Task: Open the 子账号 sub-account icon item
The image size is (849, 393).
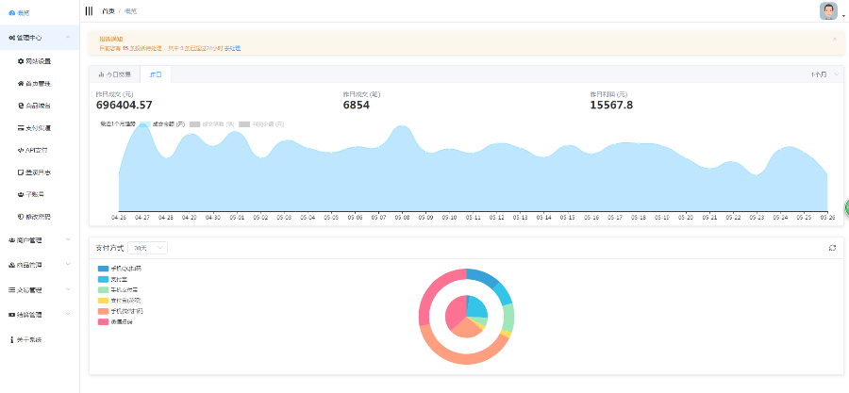Action: [x=31, y=194]
